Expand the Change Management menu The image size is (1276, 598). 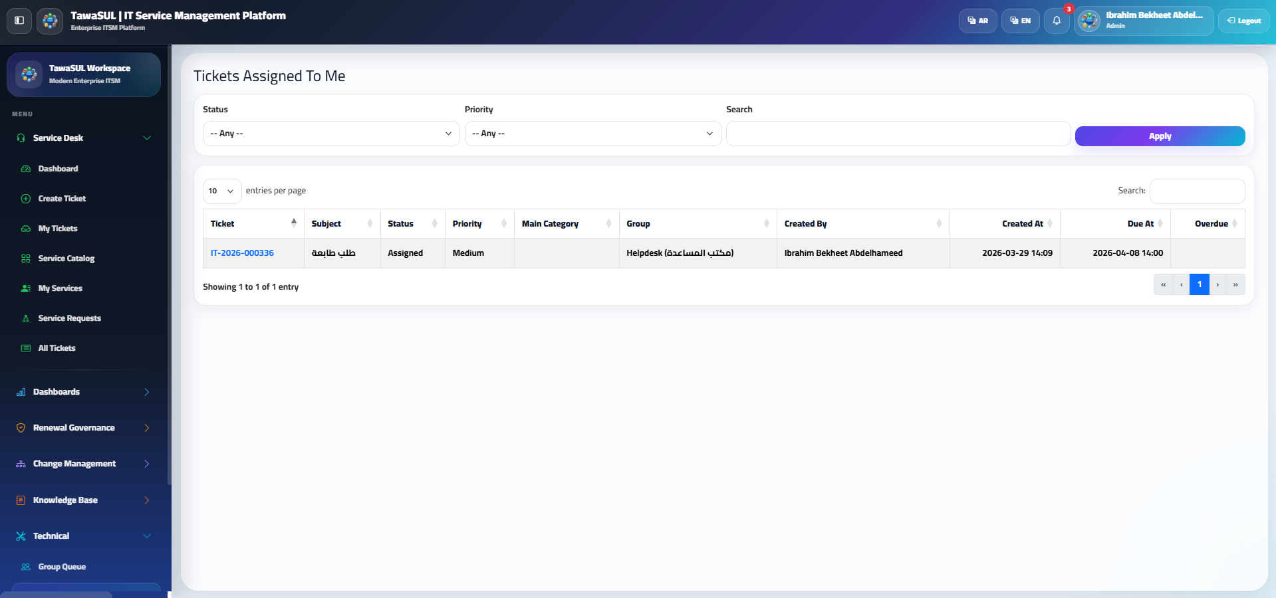pos(147,464)
